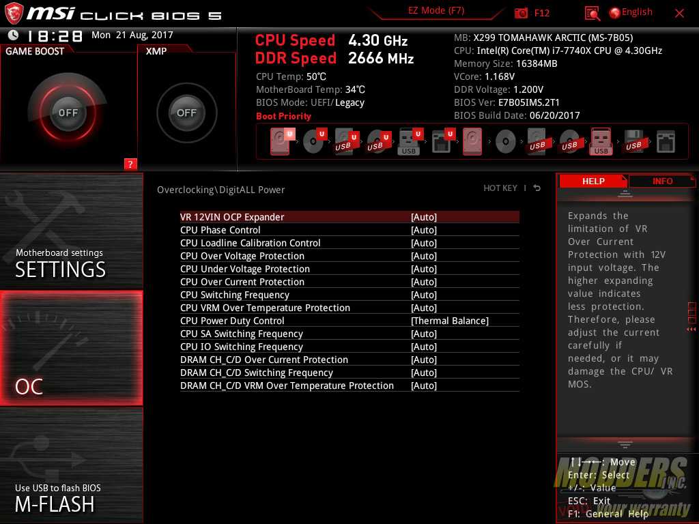Open CPU Phase Control Auto value
The height and width of the screenshot is (524, 699).
[424, 230]
